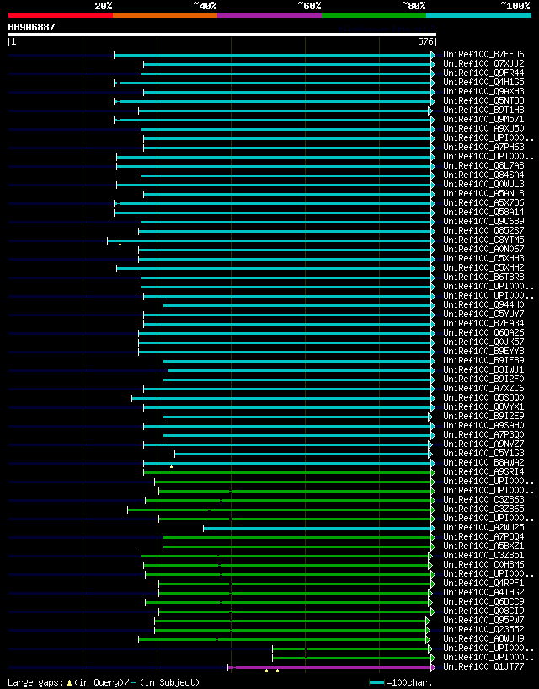Open hit UniRef100_Q9AXH3
Screen dimensions: 539x689
483,91
